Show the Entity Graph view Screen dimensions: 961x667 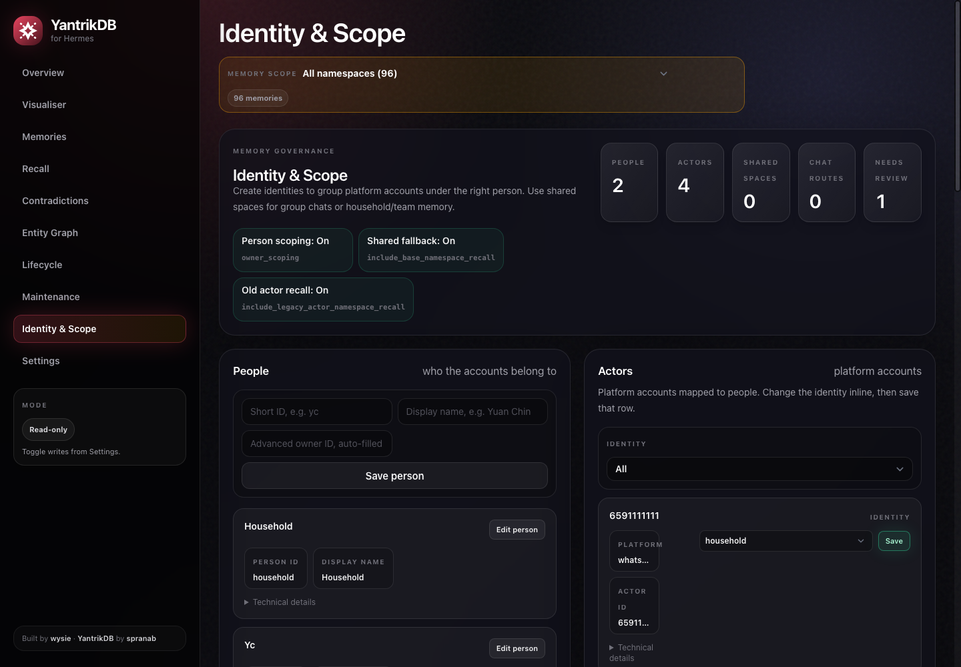pyautogui.click(x=99, y=233)
